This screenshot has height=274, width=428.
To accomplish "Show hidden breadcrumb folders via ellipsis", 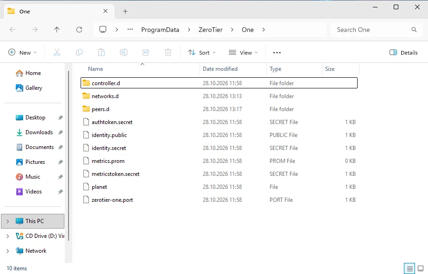I will point(130,30).
